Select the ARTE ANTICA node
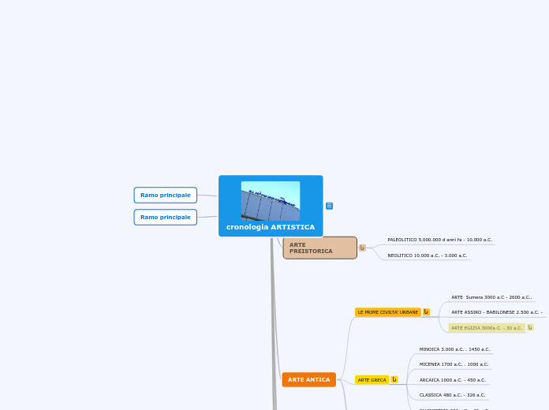Screen dimensions: 549x410 [x=309, y=379]
